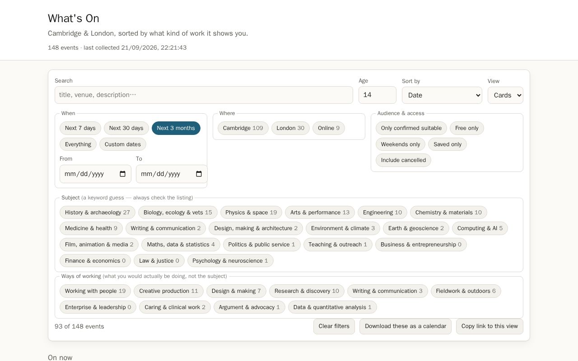
Task: Filter by Cambridge location chip
Action: 243,128
